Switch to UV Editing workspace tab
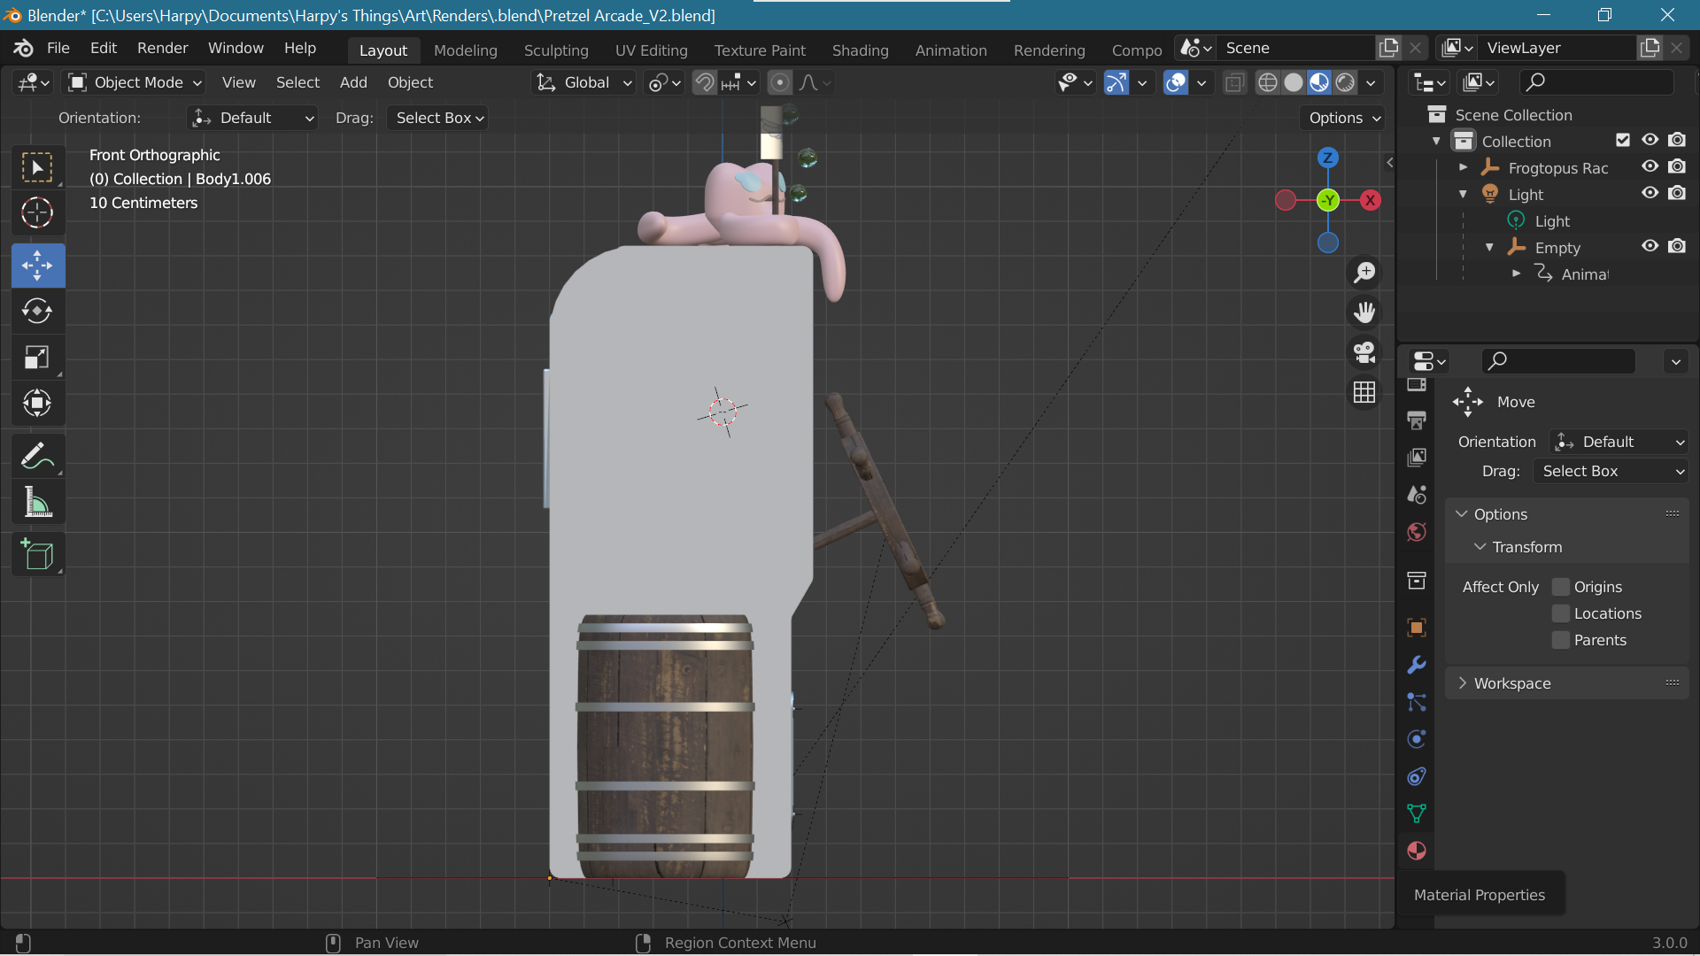 click(x=652, y=50)
